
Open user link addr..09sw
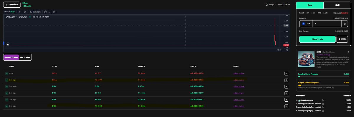239,86
